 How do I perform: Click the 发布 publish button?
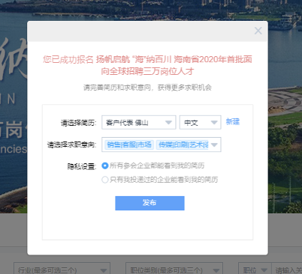[149, 203]
